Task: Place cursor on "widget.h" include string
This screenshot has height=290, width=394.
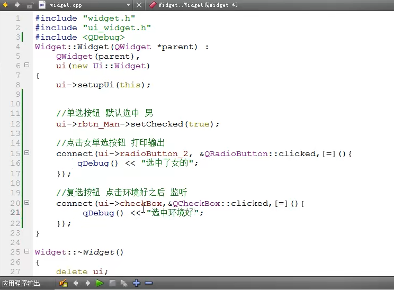Action: pos(109,19)
